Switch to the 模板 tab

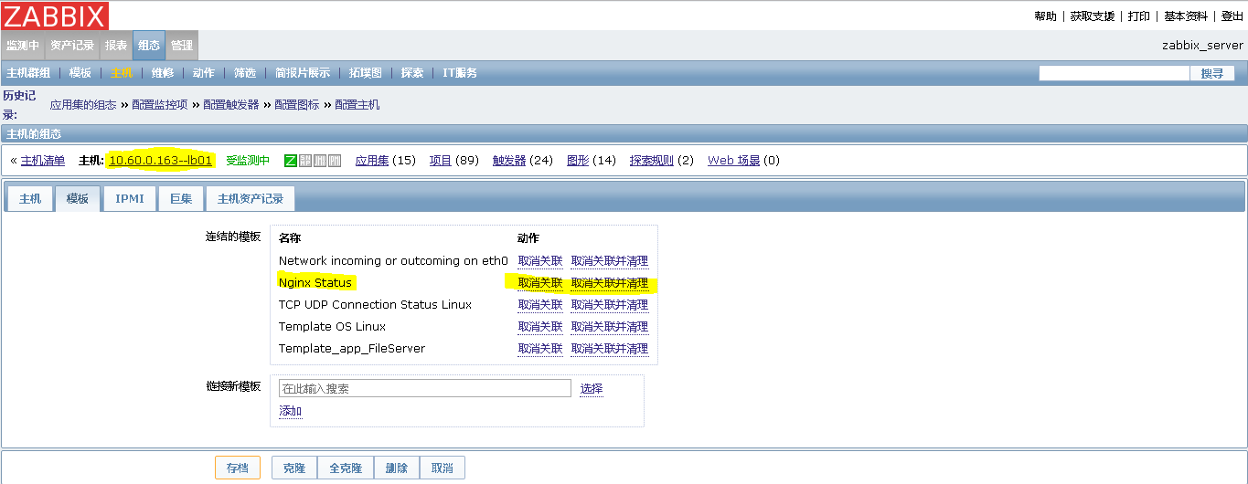point(78,198)
